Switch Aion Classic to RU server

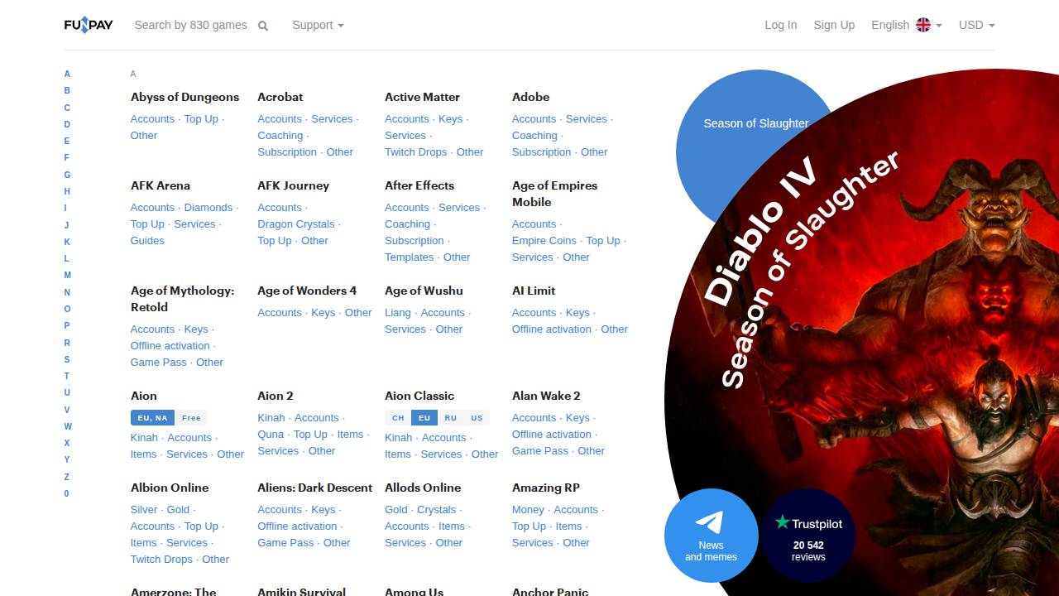click(x=450, y=418)
